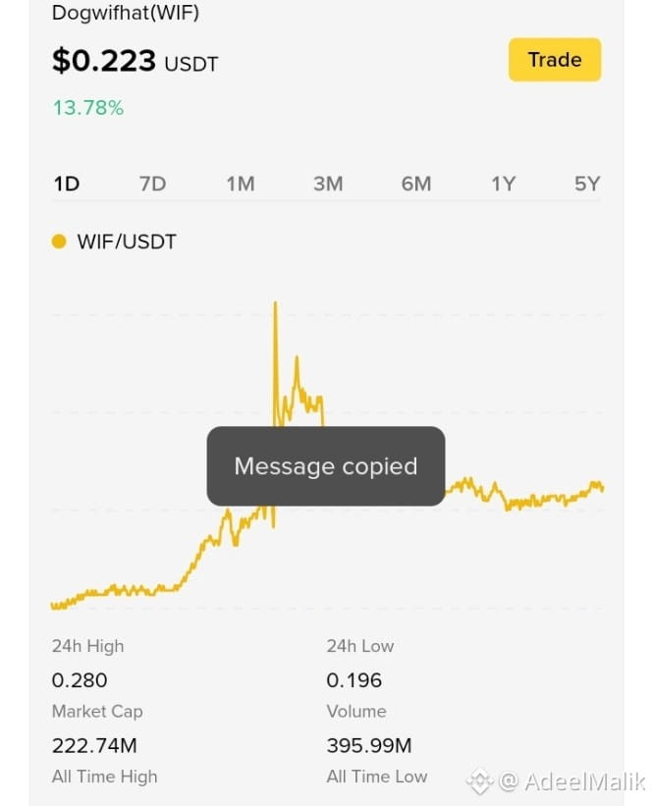Viewport: 653px width, 806px height.
Task: Switch to the 5Y timeframe
Action: [x=587, y=184]
